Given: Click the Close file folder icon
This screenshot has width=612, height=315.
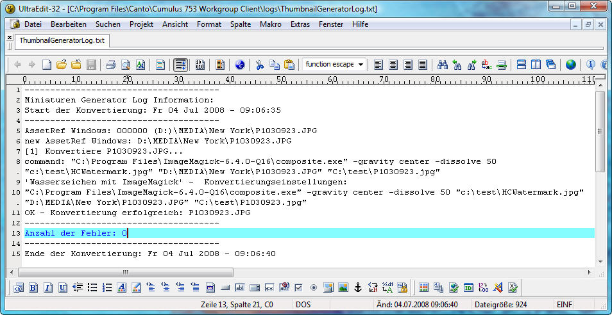Looking at the screenshot, I should point(76,65).
